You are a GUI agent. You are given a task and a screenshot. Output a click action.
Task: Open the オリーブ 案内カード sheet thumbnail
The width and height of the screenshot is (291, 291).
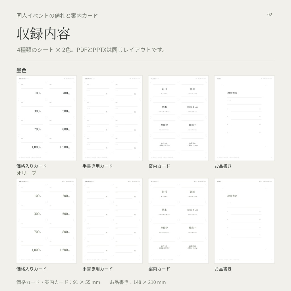click(178, 221)
